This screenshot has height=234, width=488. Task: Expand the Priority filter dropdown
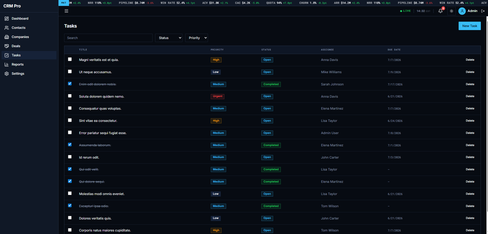196,38
